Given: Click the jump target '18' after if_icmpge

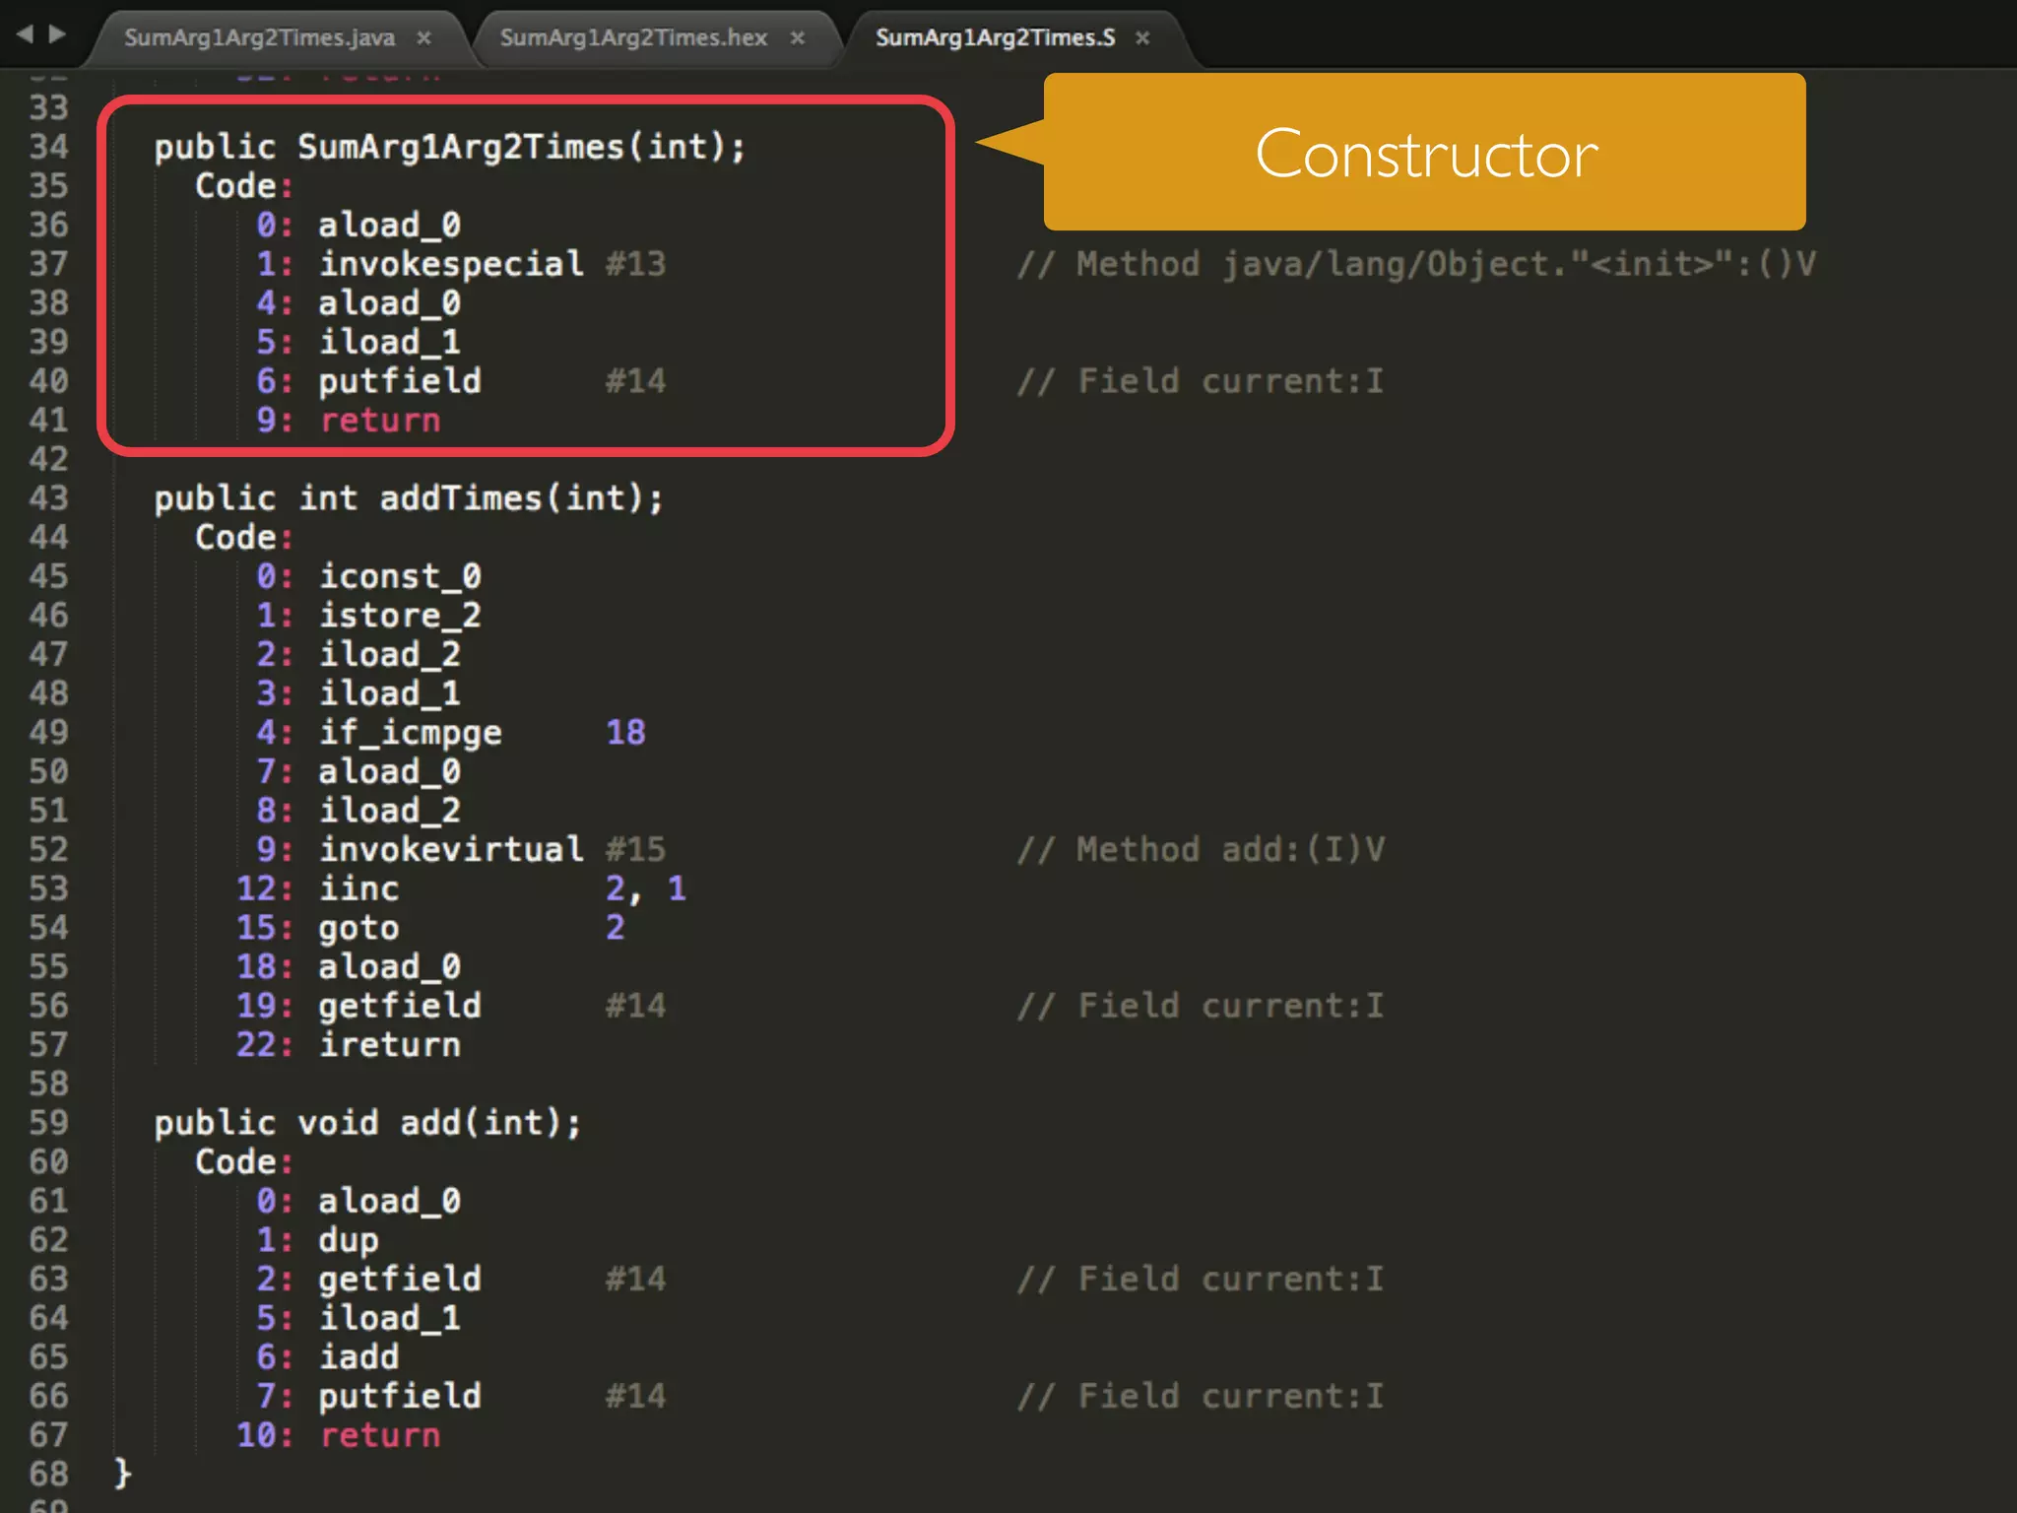Looking at the screenshot, I should 625,733.
